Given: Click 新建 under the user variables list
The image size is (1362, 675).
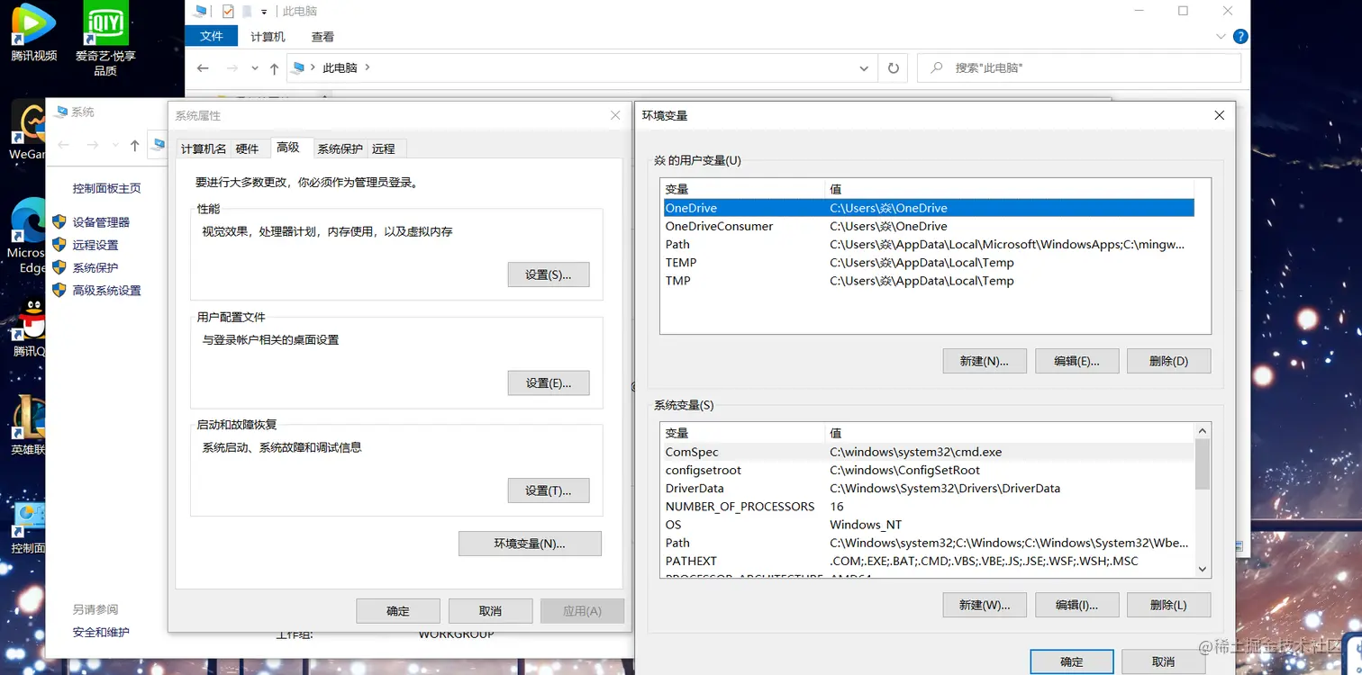Looking at the screenshot, I should [x=985, y=360].
